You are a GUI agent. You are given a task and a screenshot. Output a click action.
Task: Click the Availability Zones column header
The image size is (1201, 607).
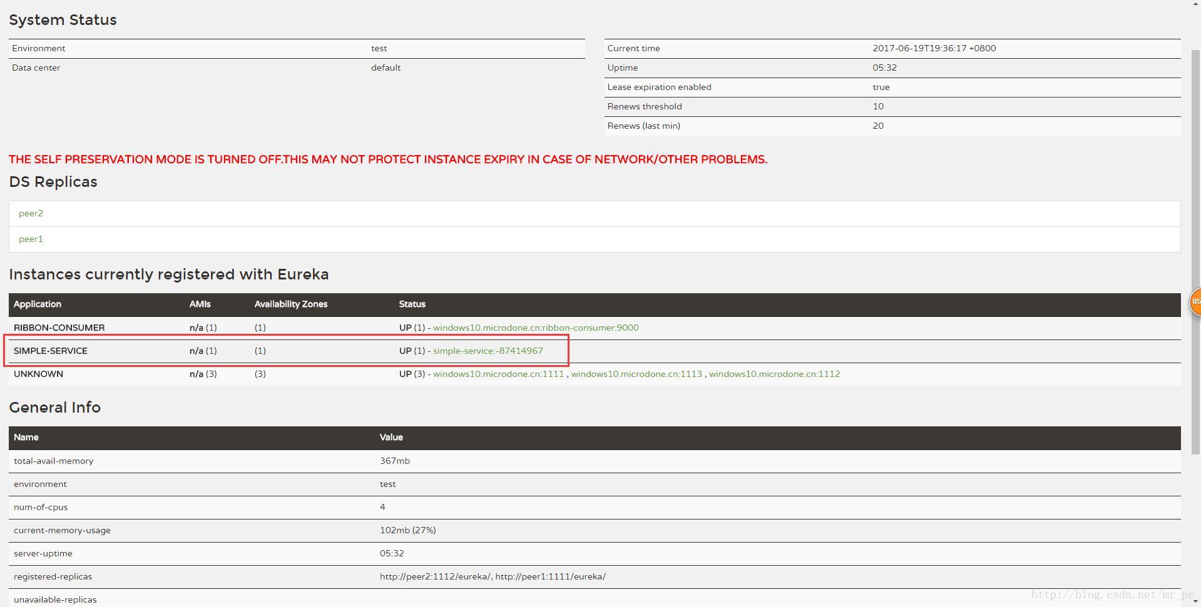290,304
